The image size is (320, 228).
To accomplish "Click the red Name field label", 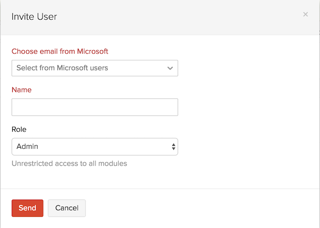I will (x=21, y=90).
